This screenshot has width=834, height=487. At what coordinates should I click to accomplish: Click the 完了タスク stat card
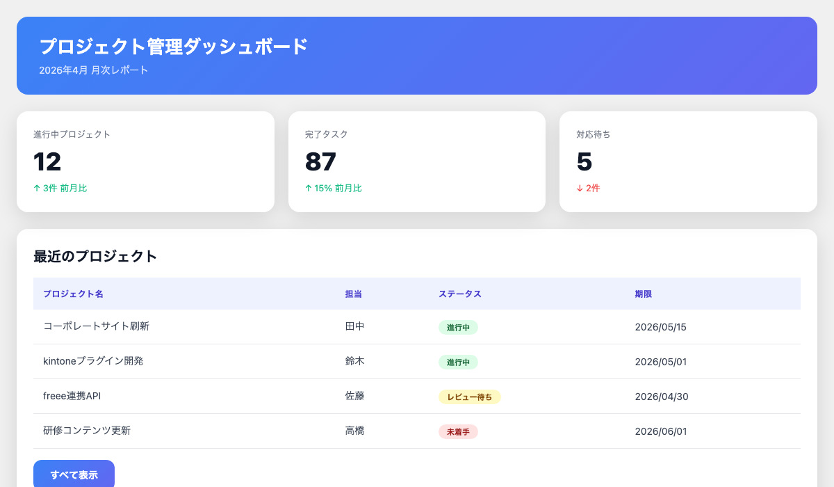[x=417, y=161]
